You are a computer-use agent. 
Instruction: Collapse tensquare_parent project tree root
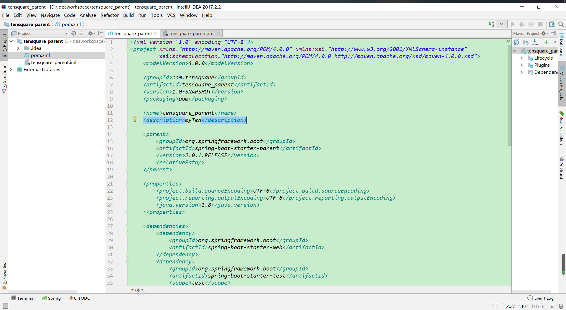11,41
